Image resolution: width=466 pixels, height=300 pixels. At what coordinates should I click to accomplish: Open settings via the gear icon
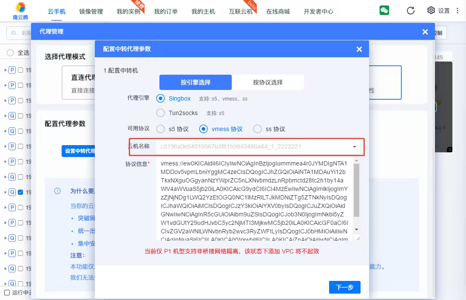pos(431,11)
